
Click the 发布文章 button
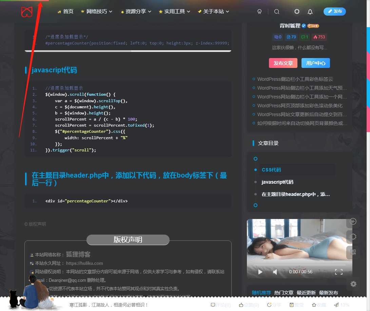pos(283,63)
